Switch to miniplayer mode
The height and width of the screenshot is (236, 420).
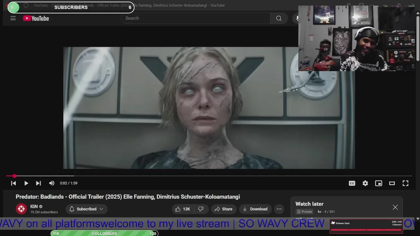pos(379,183)
